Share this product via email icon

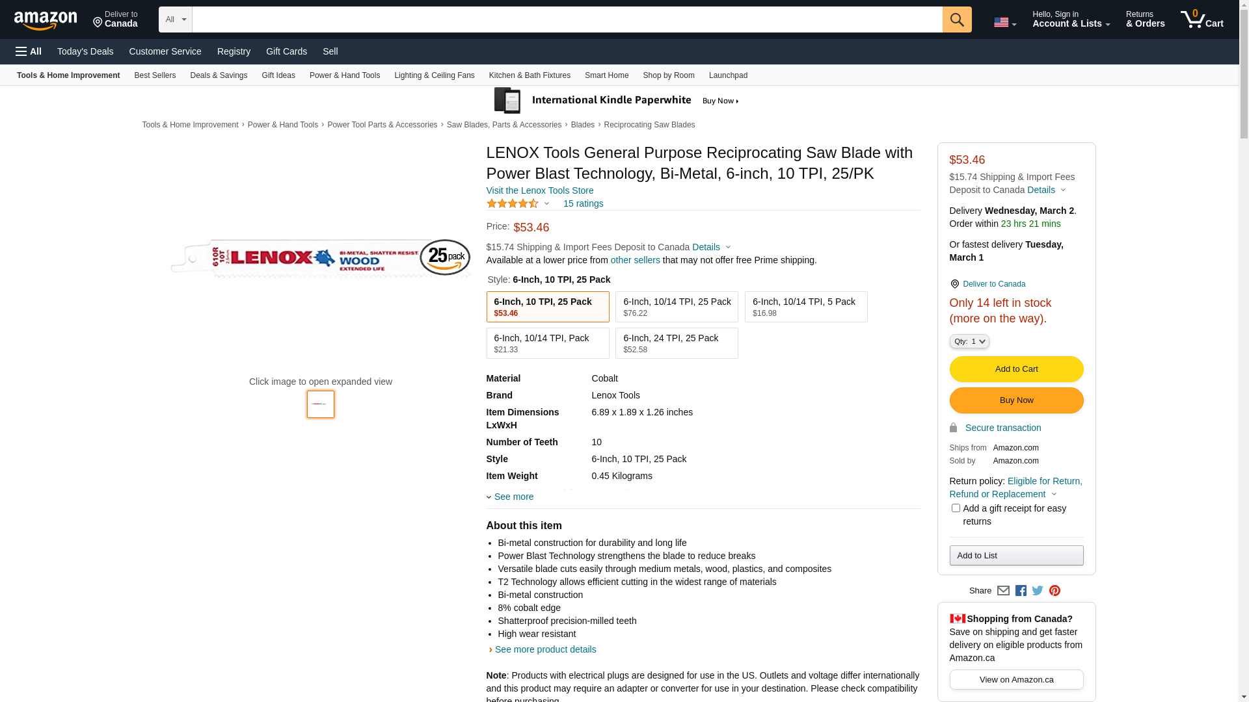(x=1003, y=591)
